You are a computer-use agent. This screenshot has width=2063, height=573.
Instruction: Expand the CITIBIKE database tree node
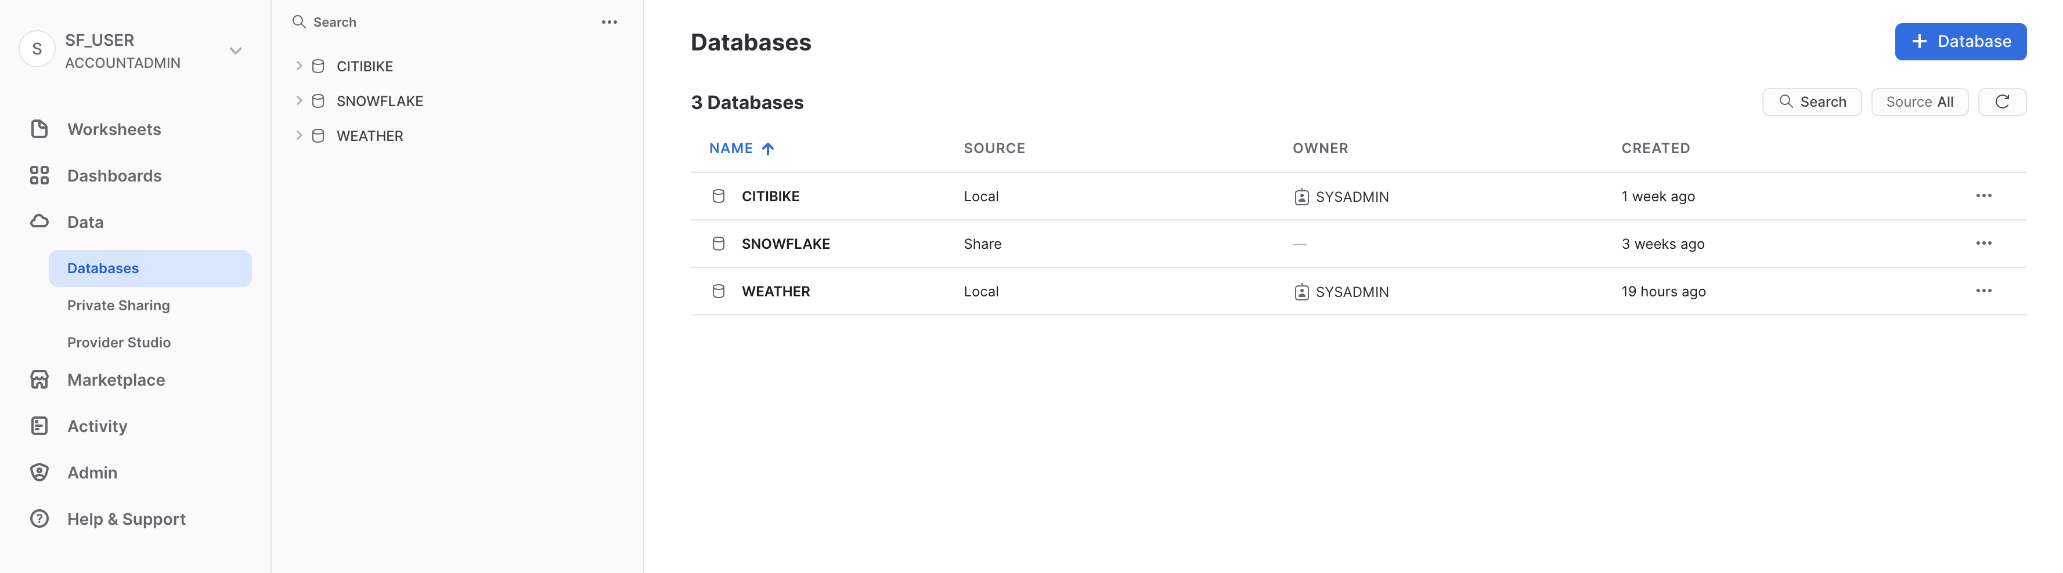pyautogui.click(x=299, y=66)
